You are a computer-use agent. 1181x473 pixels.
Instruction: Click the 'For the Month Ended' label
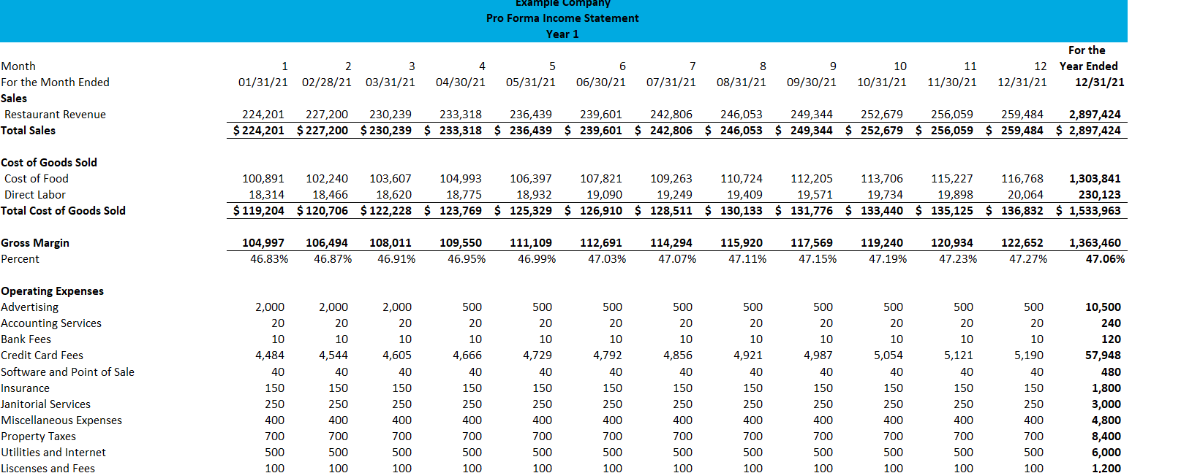[x=55, y=82]
